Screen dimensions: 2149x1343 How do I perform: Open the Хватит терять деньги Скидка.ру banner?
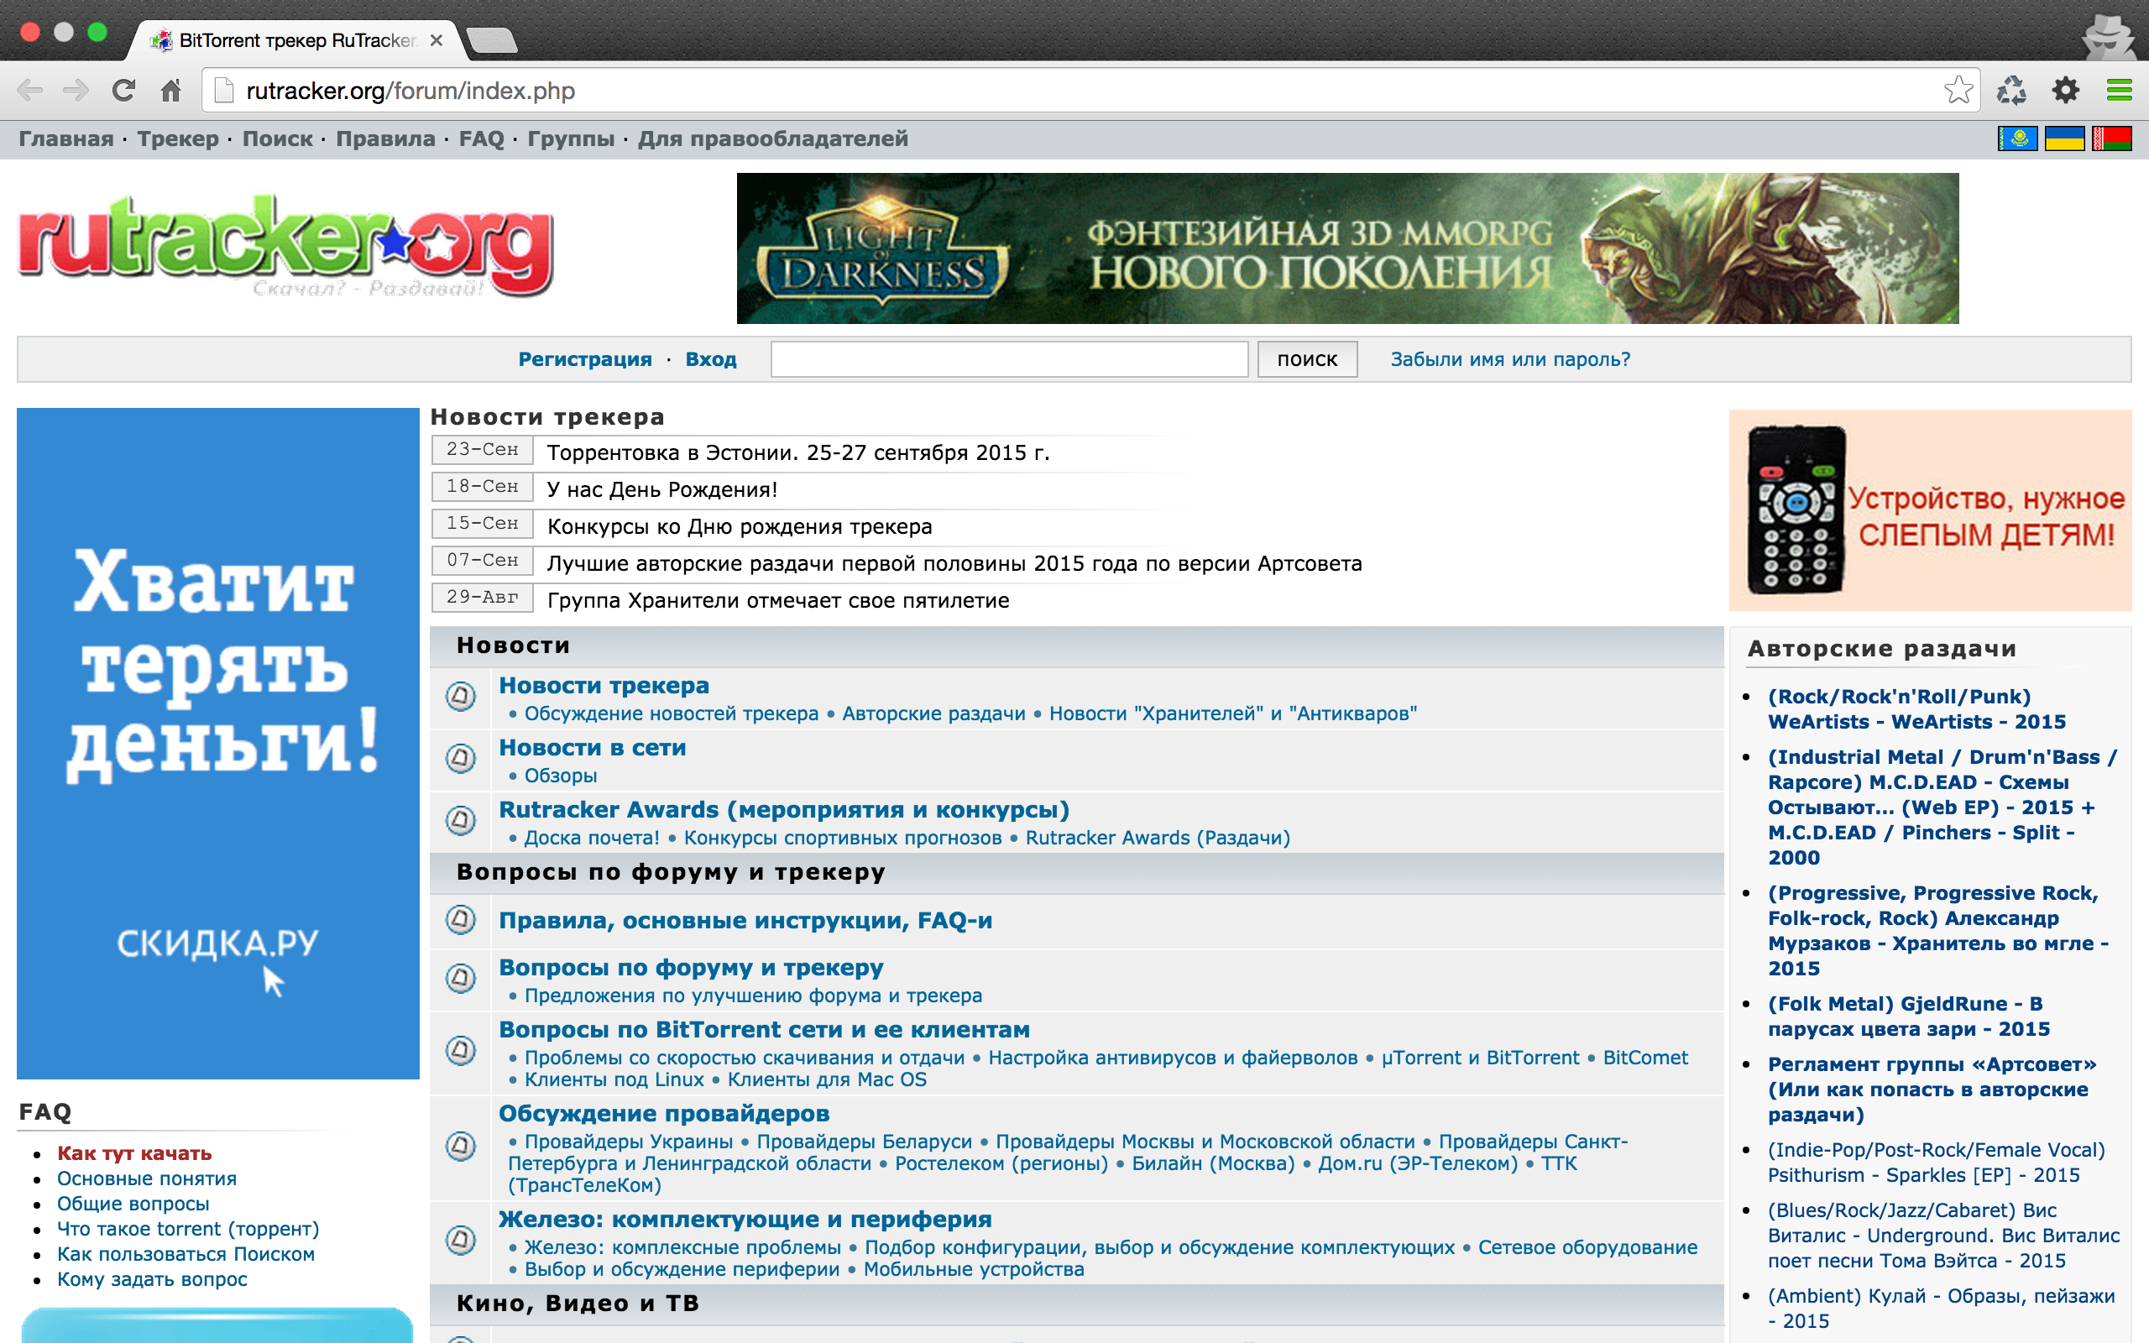coord(218,744)
